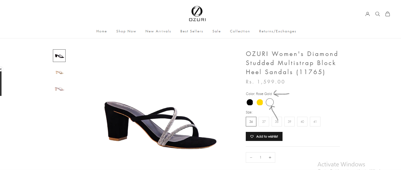This screenshot has height=170, width=401.
Task: Open the search icon in header
Action: coord(378,14)
